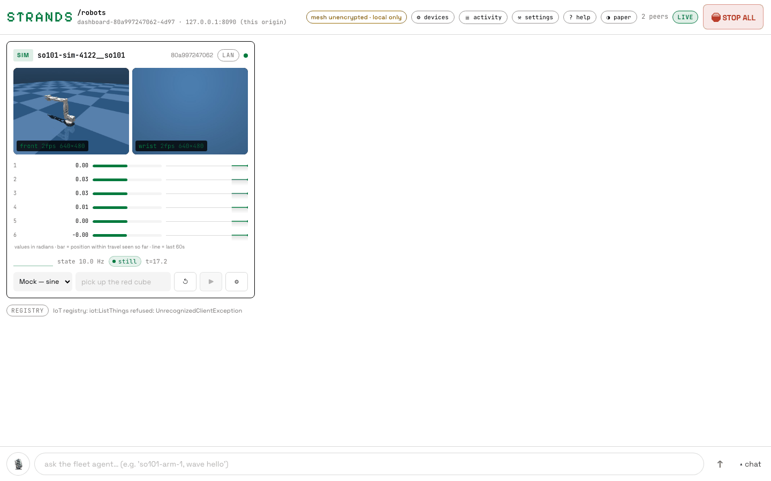771x481 pixels.
Task: Send the fleet agent message with the arrow
Action: point(720,464)
